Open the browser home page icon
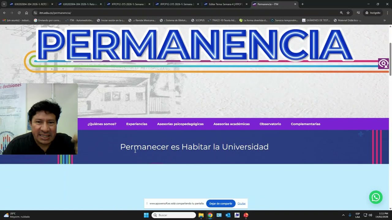 coord(27,13)
